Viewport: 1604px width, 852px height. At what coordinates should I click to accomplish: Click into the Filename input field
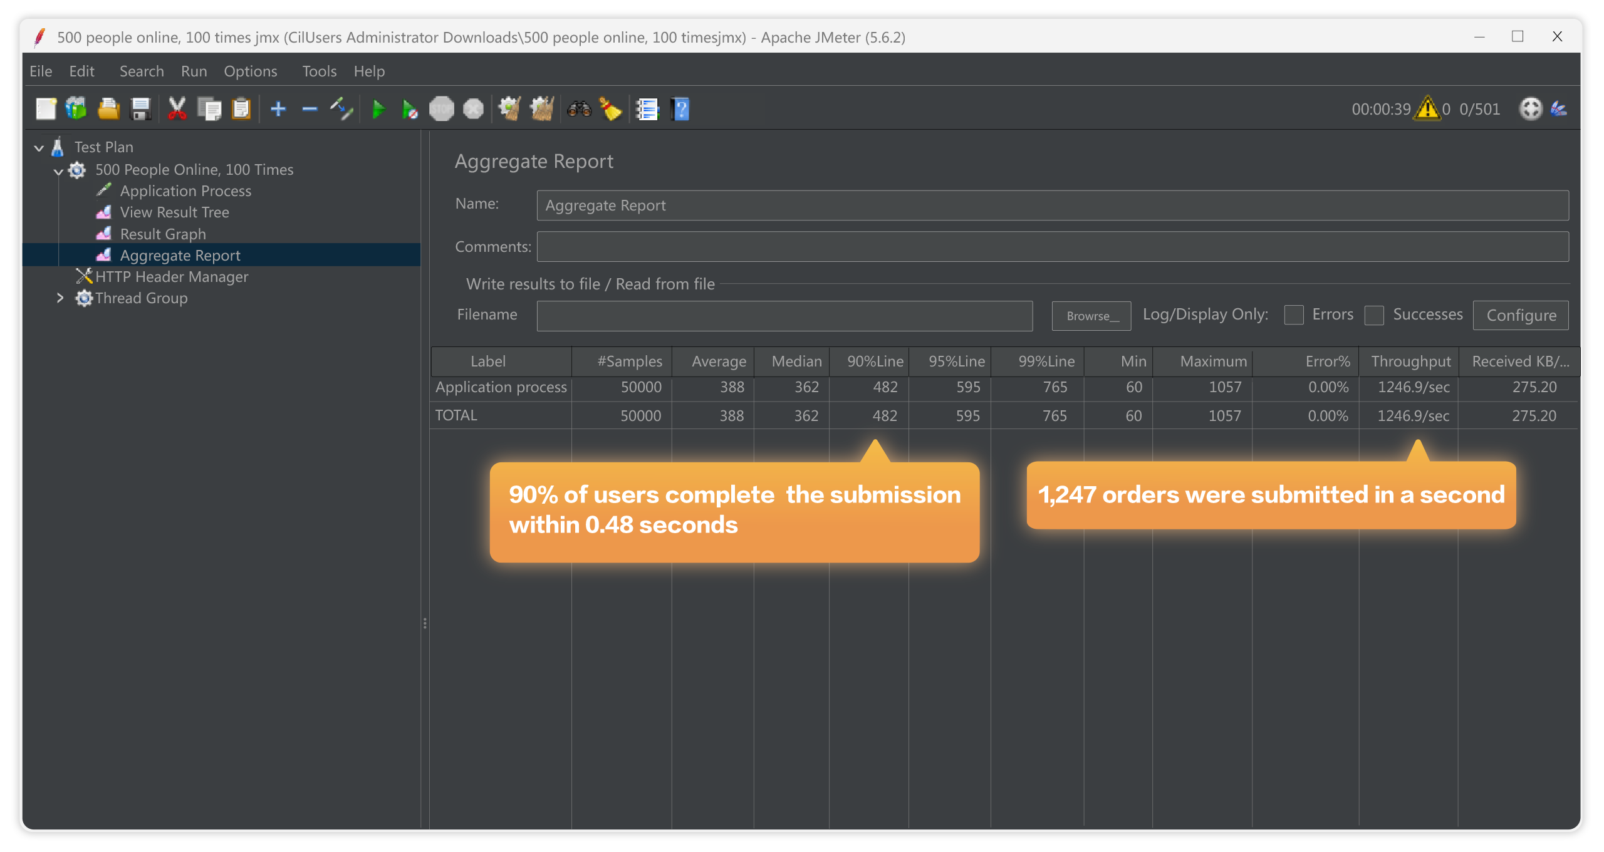coord(784,316)
